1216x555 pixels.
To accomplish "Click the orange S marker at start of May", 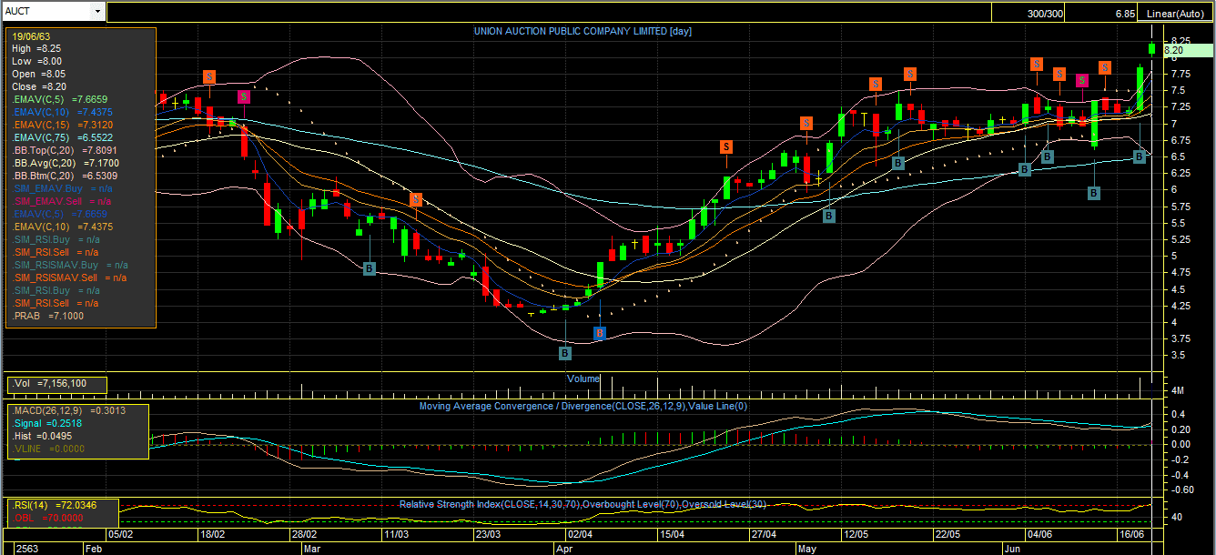I will click(806, 123).
